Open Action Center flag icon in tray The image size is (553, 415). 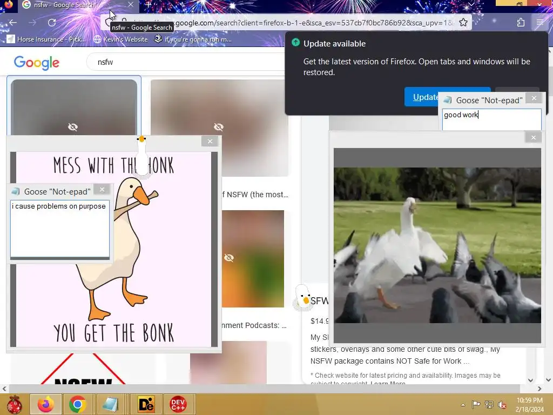[476, 405]
